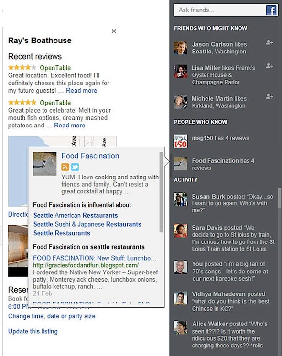Viewport: 282px width, 356px height.
Task: Click the map thumbnail of Ray's Boathouse
Action: click(18, 171)
